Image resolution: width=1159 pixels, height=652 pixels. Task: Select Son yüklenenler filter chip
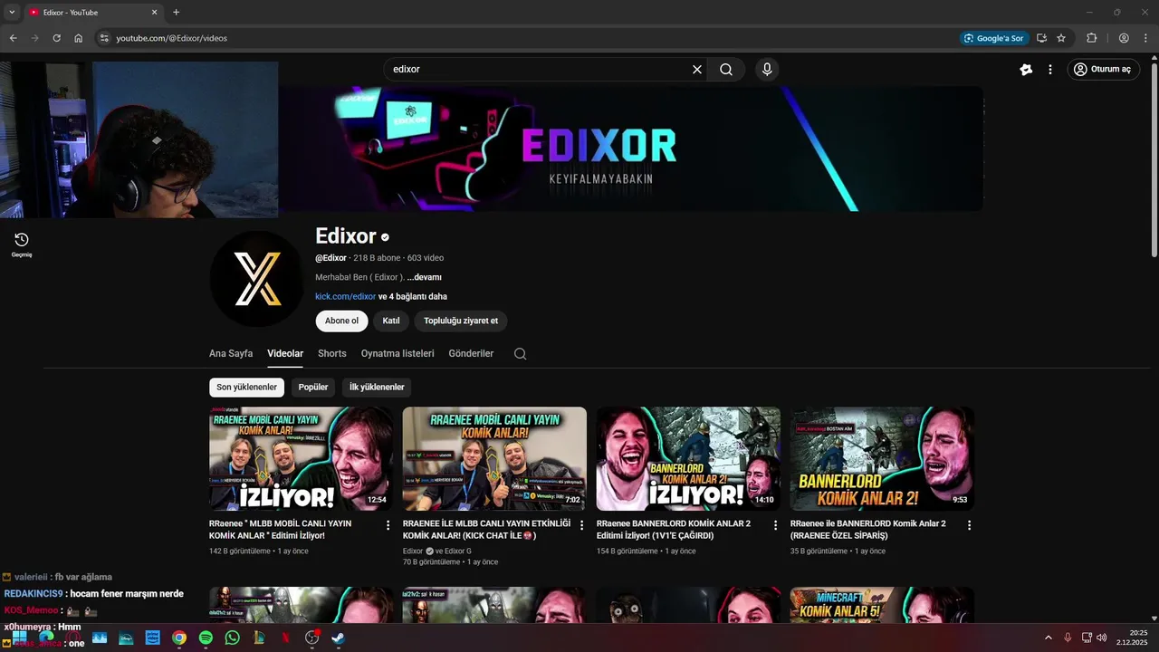pos(246,388)
